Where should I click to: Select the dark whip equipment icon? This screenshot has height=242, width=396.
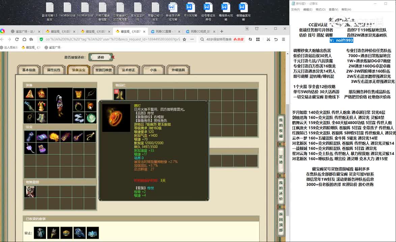coord(90,94)
